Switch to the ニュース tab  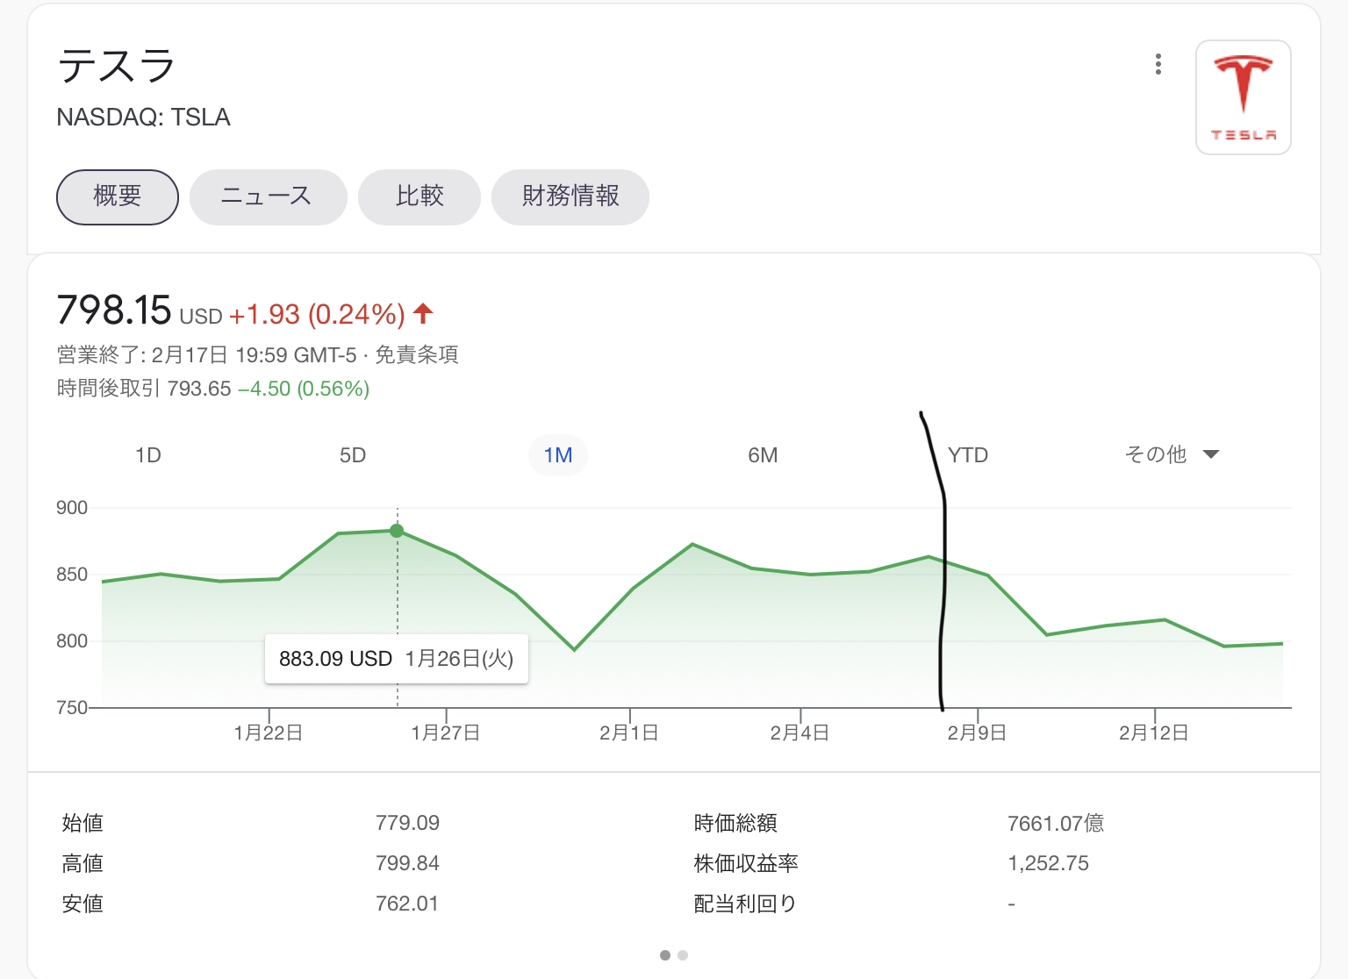coord(268,197)
